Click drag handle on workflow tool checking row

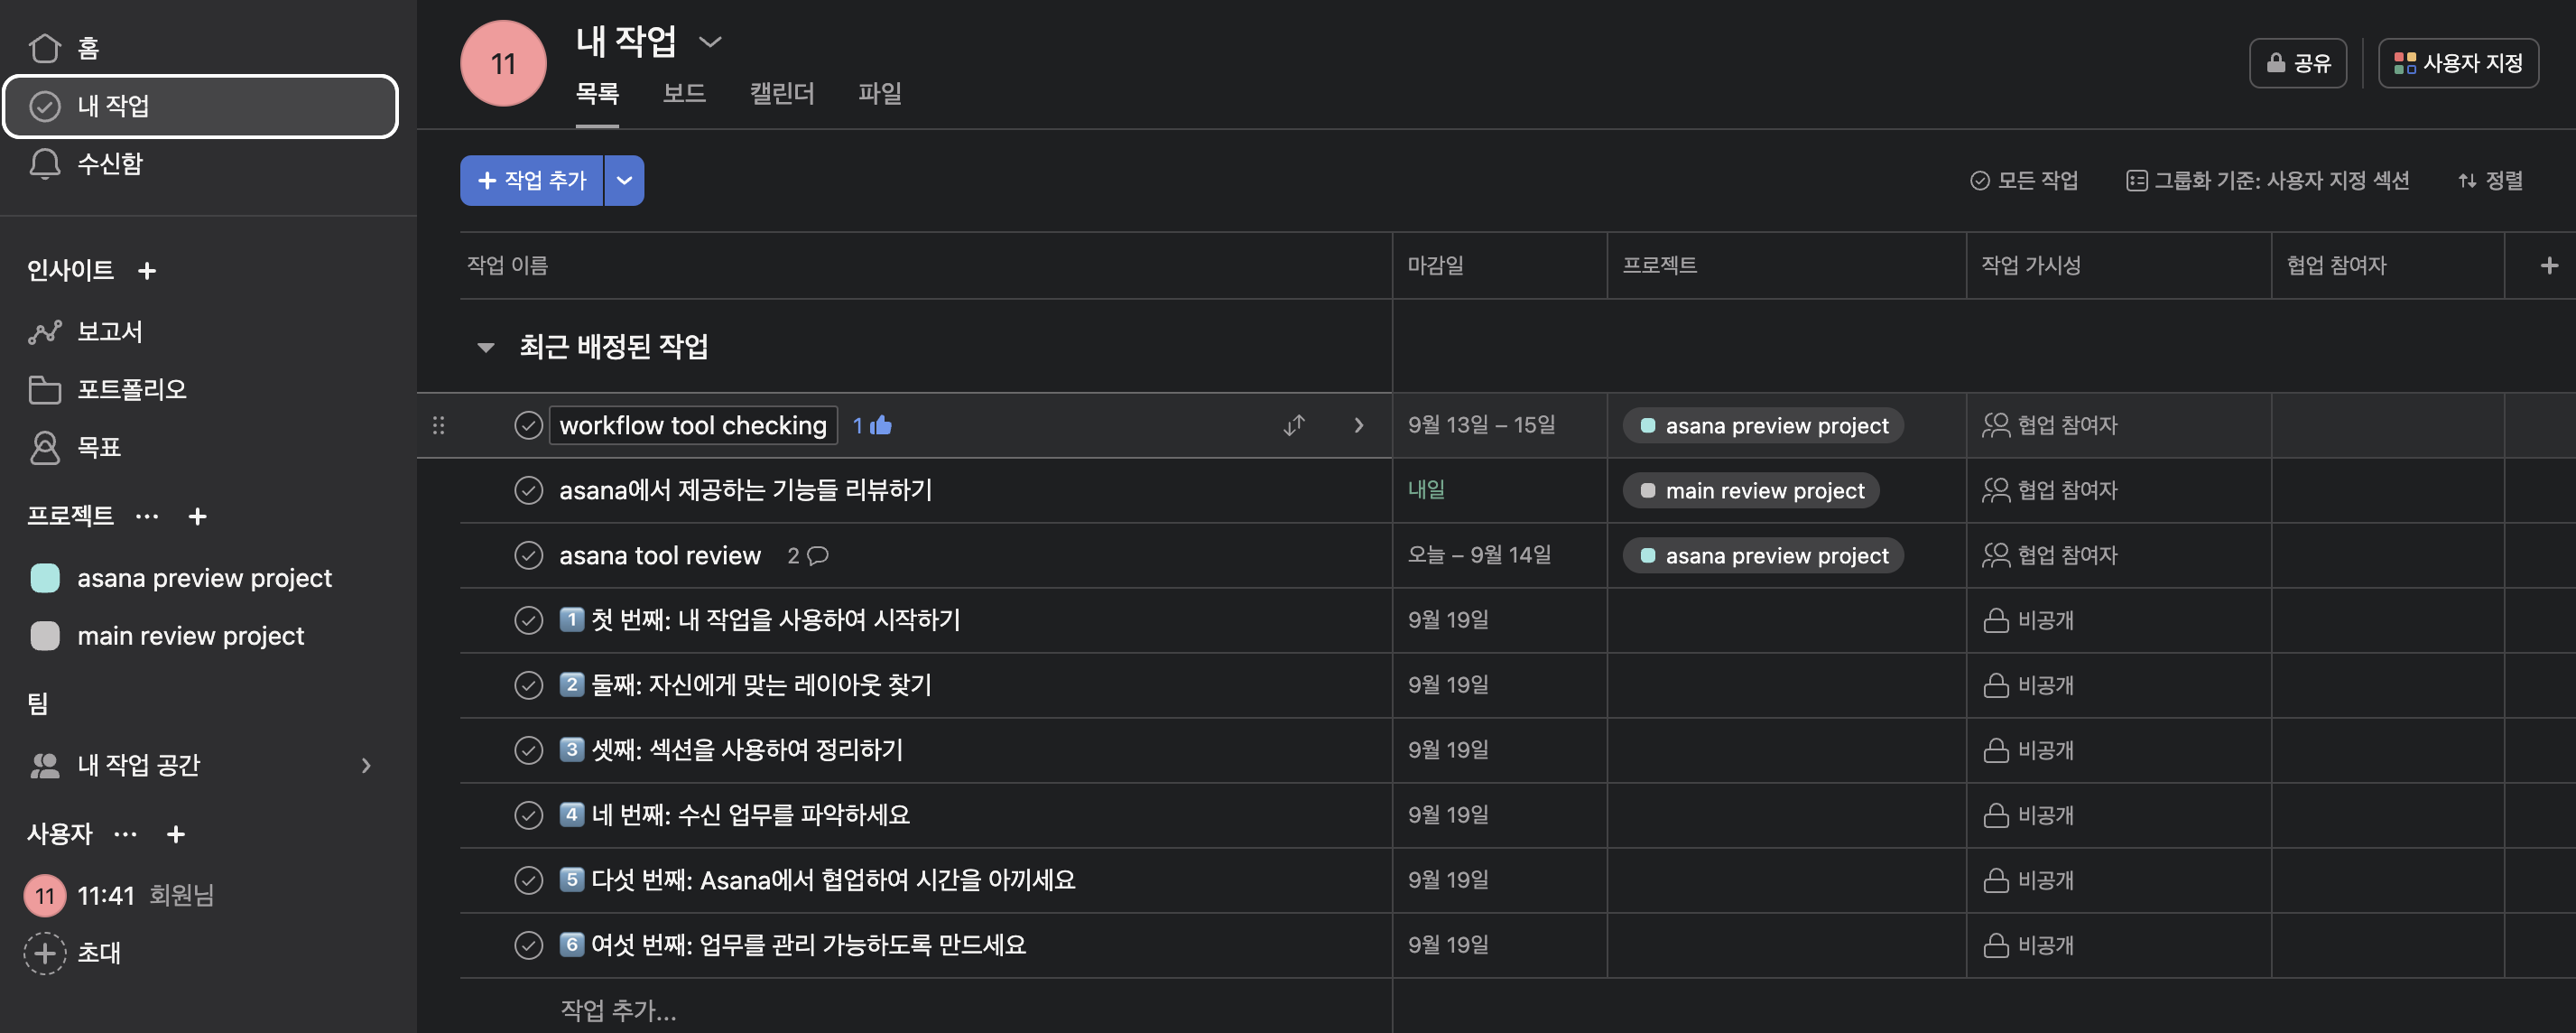(x=438, y=425)
